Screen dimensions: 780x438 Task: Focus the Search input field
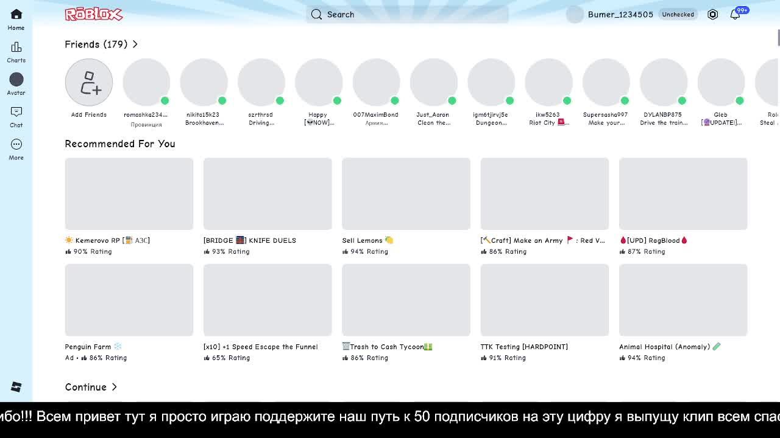click(x=407, y=15)
